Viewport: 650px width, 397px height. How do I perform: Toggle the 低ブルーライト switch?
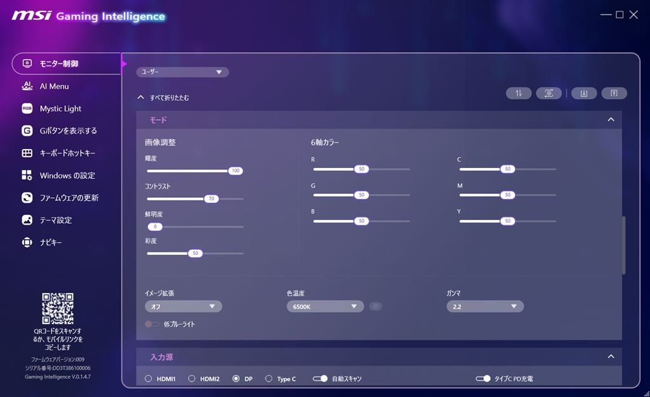152,324
